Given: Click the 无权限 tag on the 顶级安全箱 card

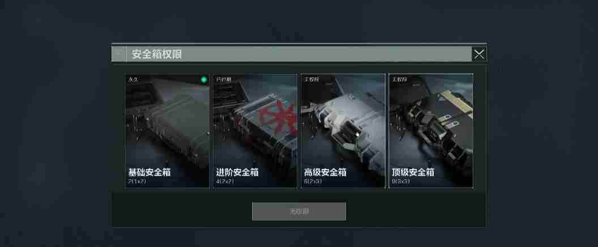Looking at the screenshot, I should click(x=399, y=79).
